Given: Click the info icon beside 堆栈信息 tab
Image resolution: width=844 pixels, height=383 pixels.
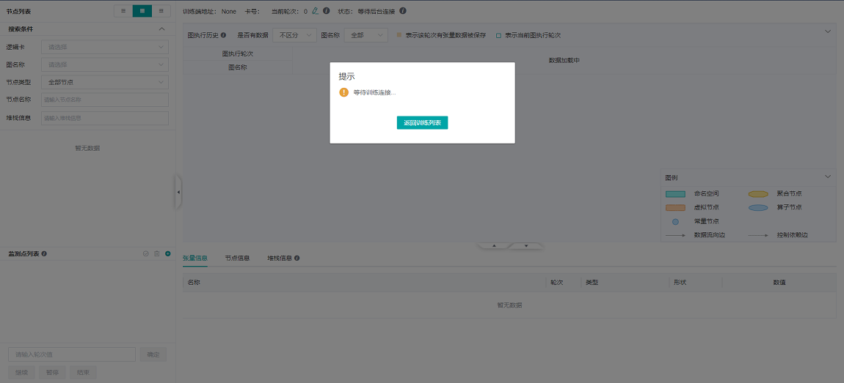Looking at the screenshot, I should tap(297, 259).
